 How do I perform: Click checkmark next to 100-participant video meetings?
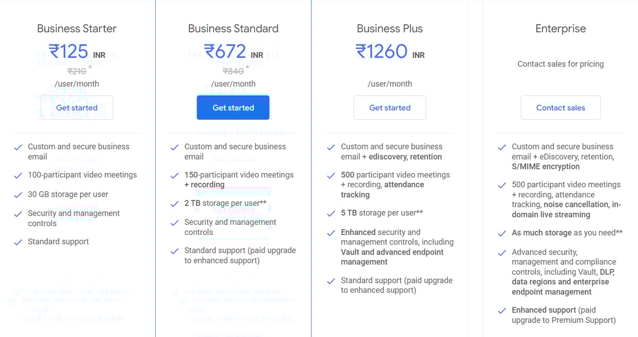coord(18,175)
